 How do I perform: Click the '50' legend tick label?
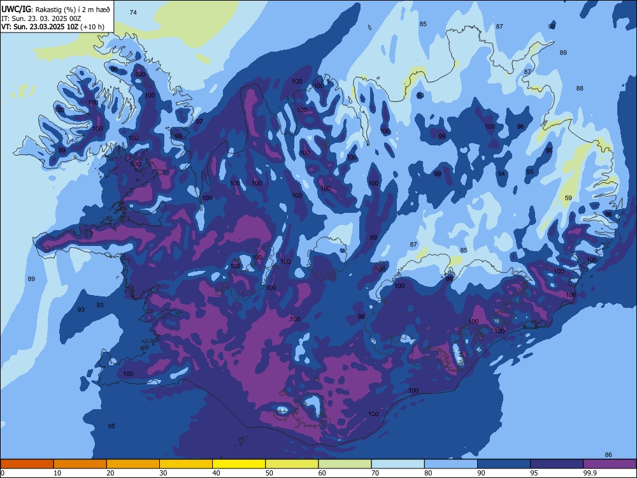pos(269,473)
